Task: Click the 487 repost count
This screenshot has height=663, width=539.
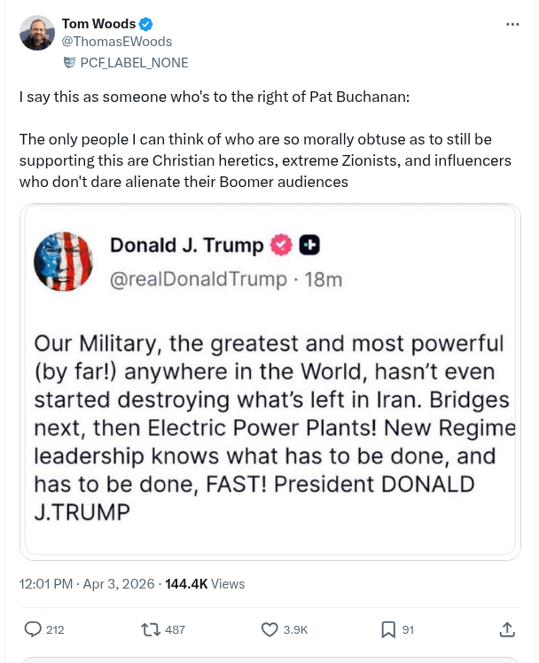Action: pyautogui.click(x=176, y=629)
